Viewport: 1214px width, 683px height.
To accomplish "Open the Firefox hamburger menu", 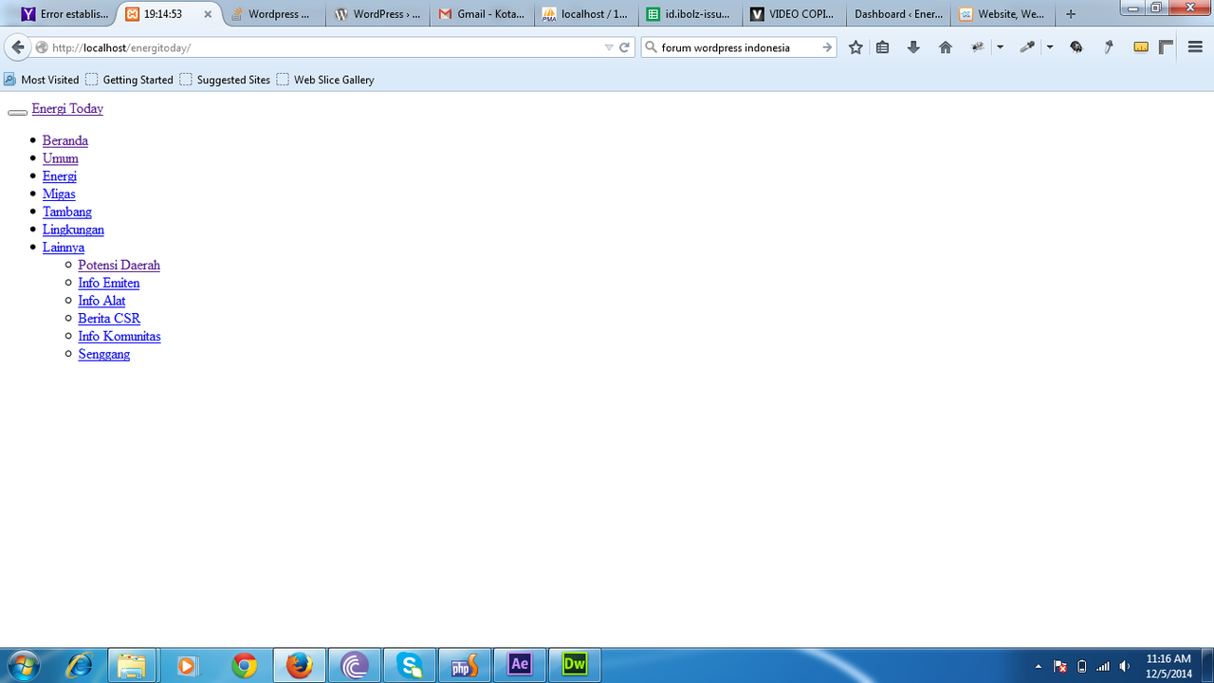I will click(1195, 47).
